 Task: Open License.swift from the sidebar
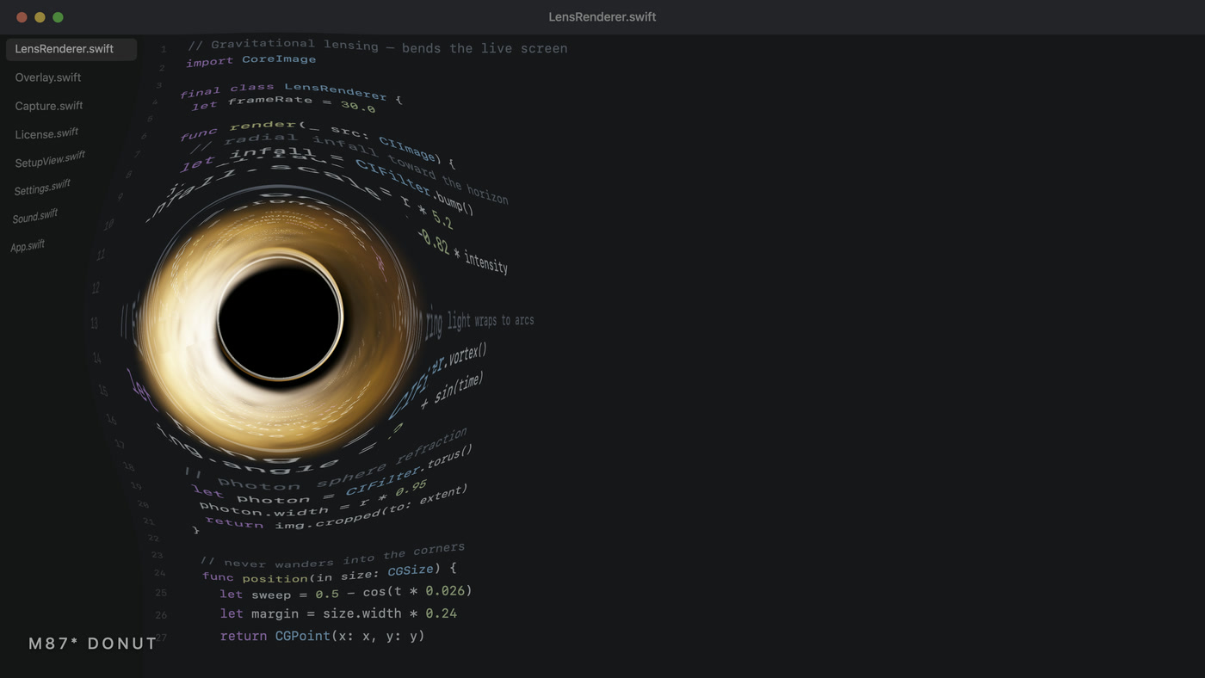tap(46, 133)
